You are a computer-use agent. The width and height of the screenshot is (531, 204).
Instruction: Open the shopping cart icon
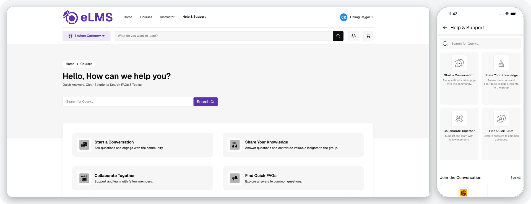[368, 36]
